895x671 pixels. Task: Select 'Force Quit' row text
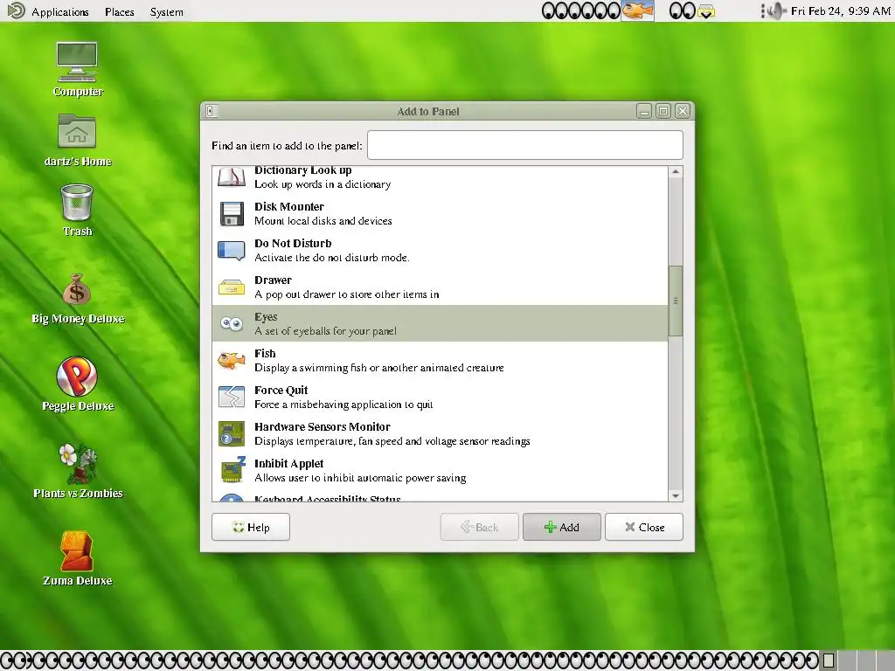(x=281, y=391)
